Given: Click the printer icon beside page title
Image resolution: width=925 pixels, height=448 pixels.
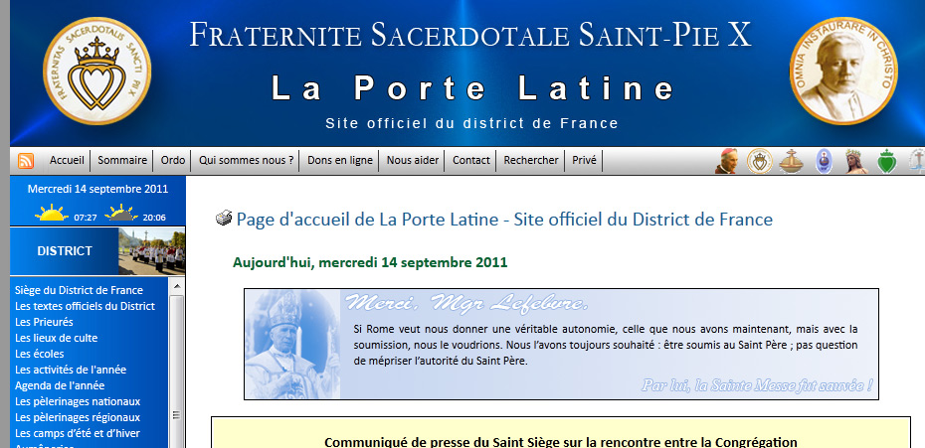Looking at the screenshot, I should tap(224, 219).
